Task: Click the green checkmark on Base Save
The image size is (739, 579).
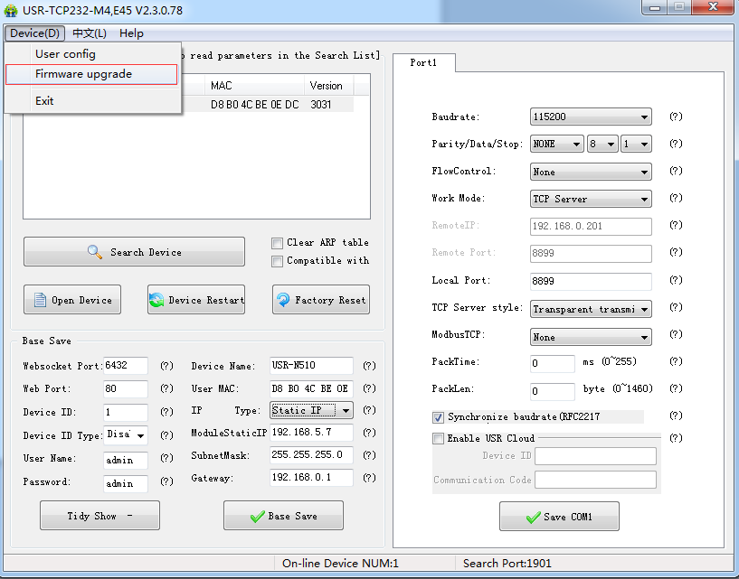Action: 257,517
